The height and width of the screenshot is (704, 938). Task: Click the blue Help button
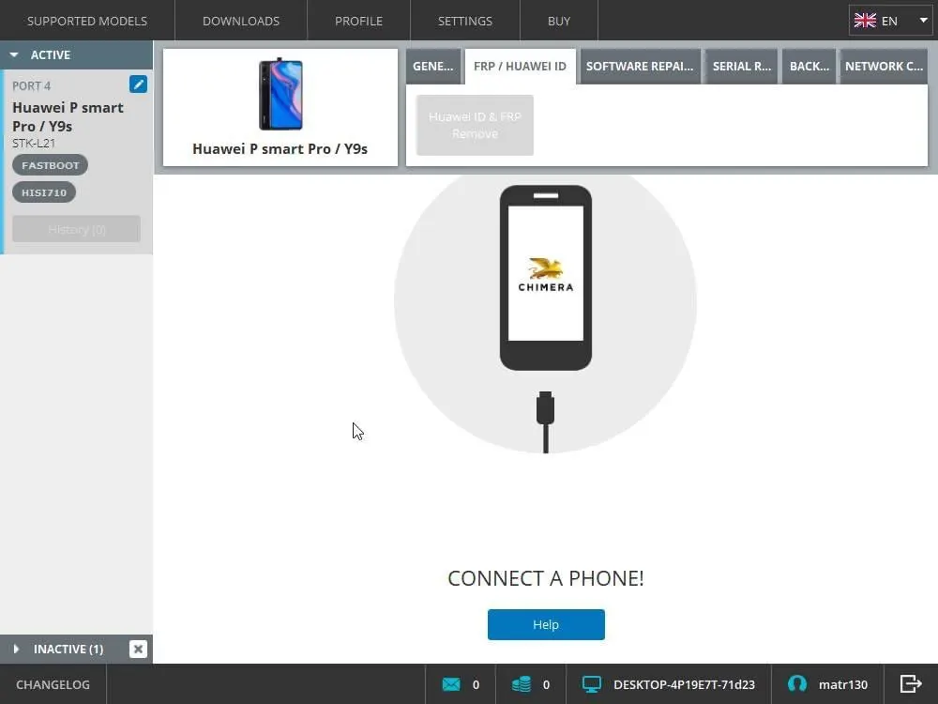pyautogui.click(x=546, y=624)
